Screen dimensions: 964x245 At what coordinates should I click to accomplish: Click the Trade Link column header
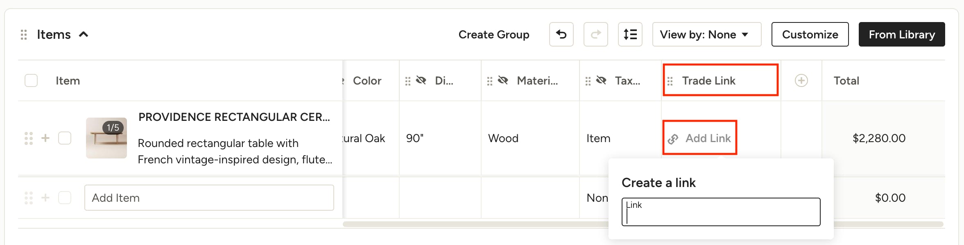tap(708, 81)
